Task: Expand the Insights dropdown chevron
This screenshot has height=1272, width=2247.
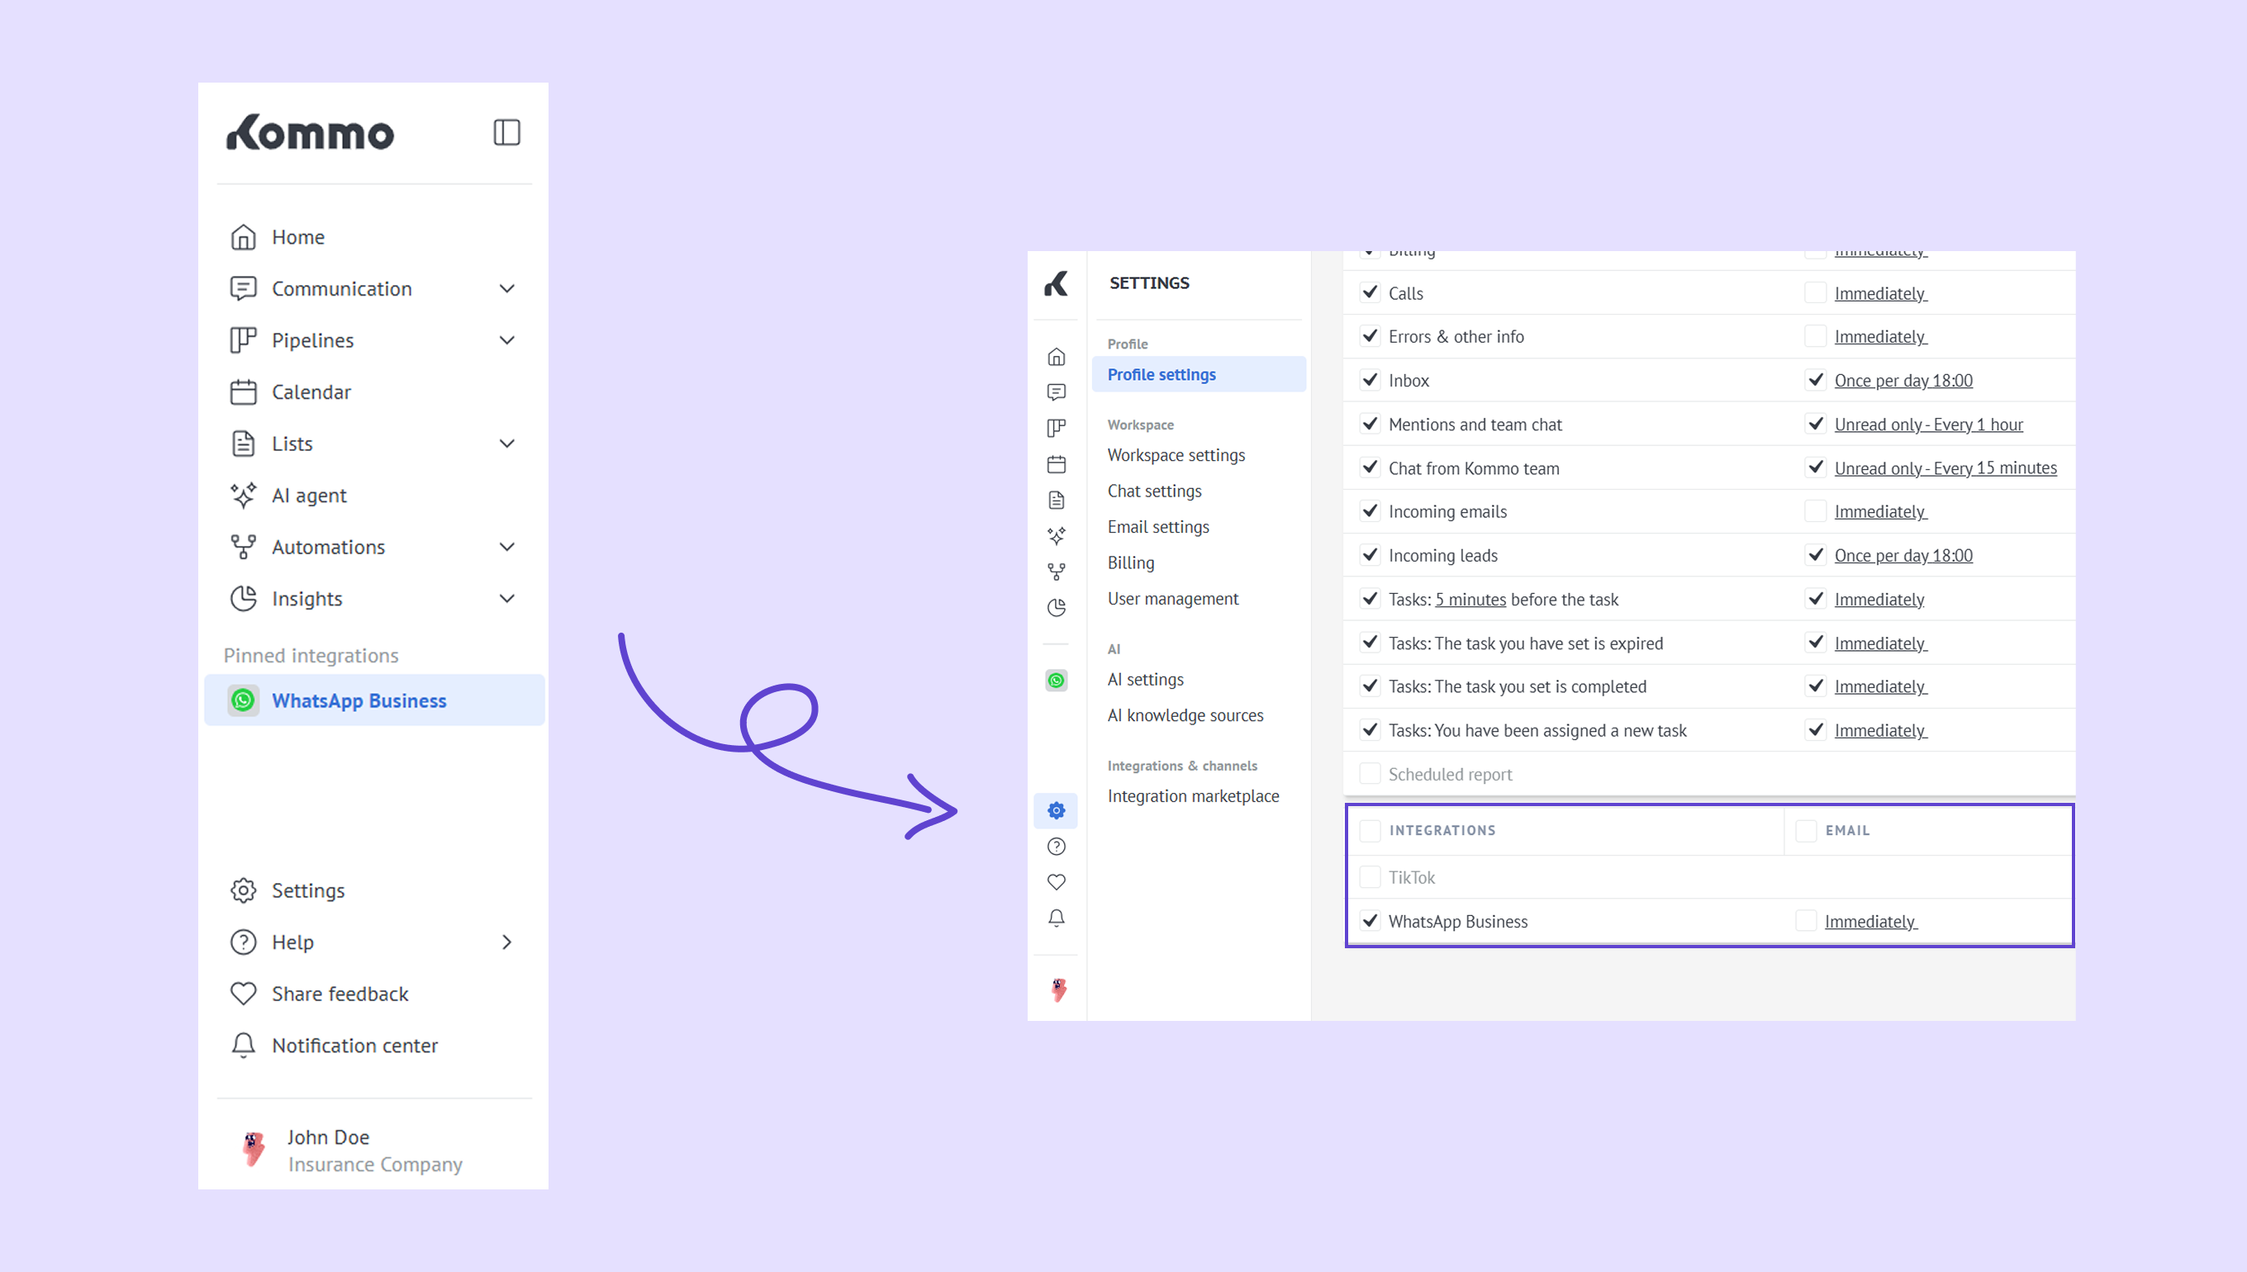Action: tap(506, 599)
